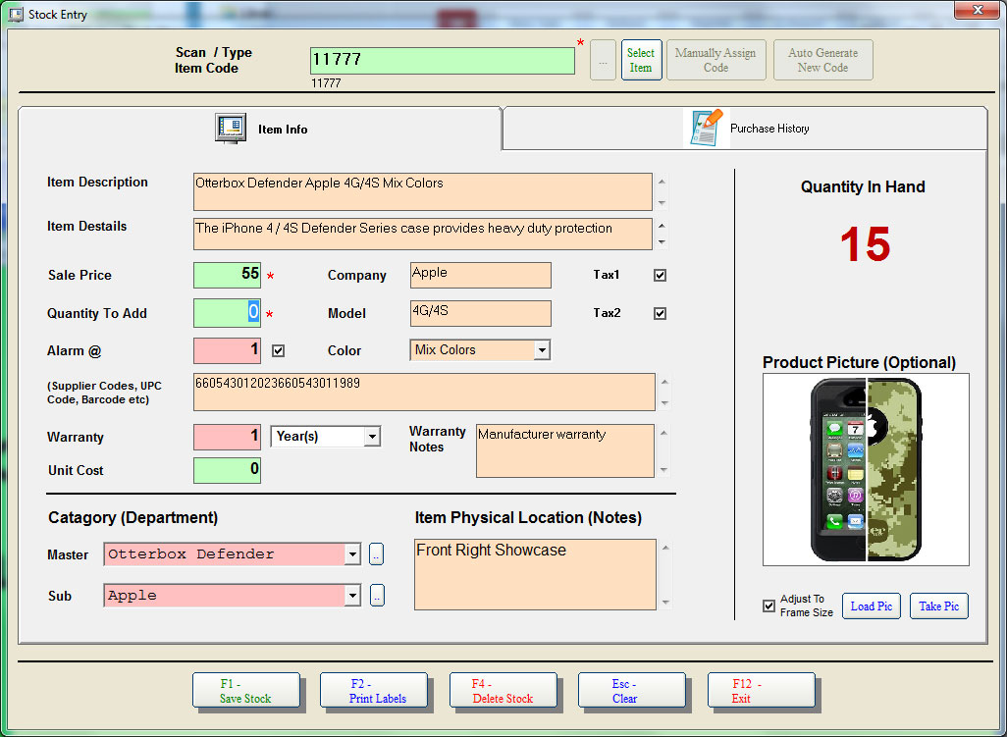The image size is (1007, 737).
Task: Click the Supplier Codes barcode field
Action: tap(424, 393)
